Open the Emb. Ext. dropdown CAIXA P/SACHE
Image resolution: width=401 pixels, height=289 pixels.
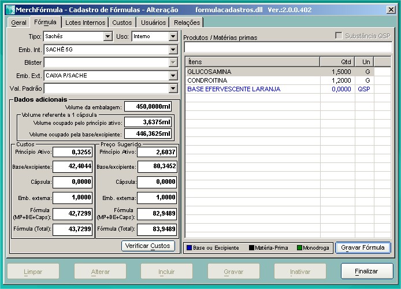(x=173, y=76)
